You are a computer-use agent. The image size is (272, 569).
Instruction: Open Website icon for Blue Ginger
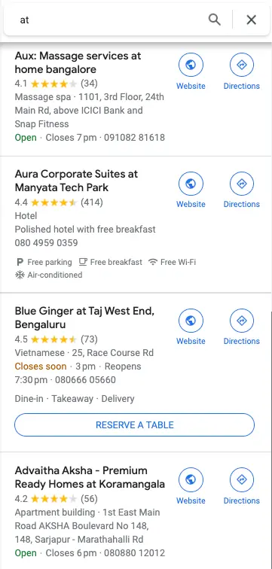click(x=191, y=321)
